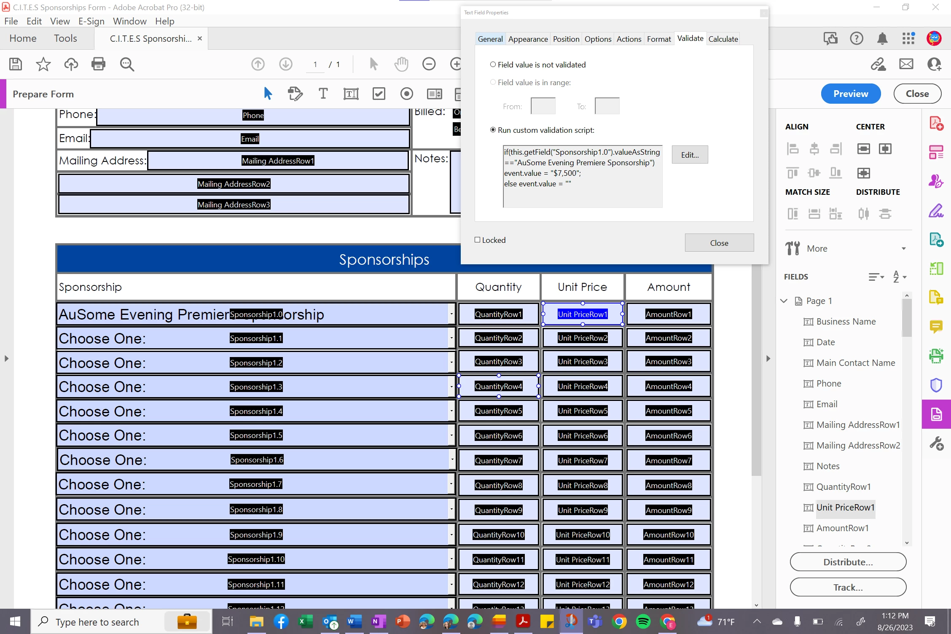
Task: Select the Add Radio Button tool
Action: click(406, 94)
